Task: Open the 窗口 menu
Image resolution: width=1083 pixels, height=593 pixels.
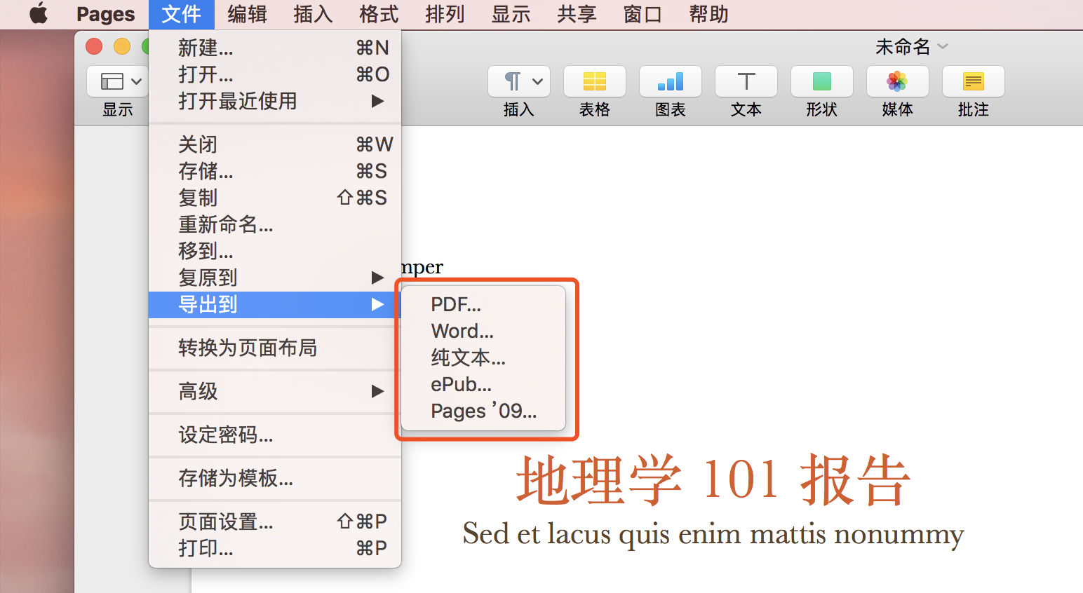Action: [x=643, y=14]
